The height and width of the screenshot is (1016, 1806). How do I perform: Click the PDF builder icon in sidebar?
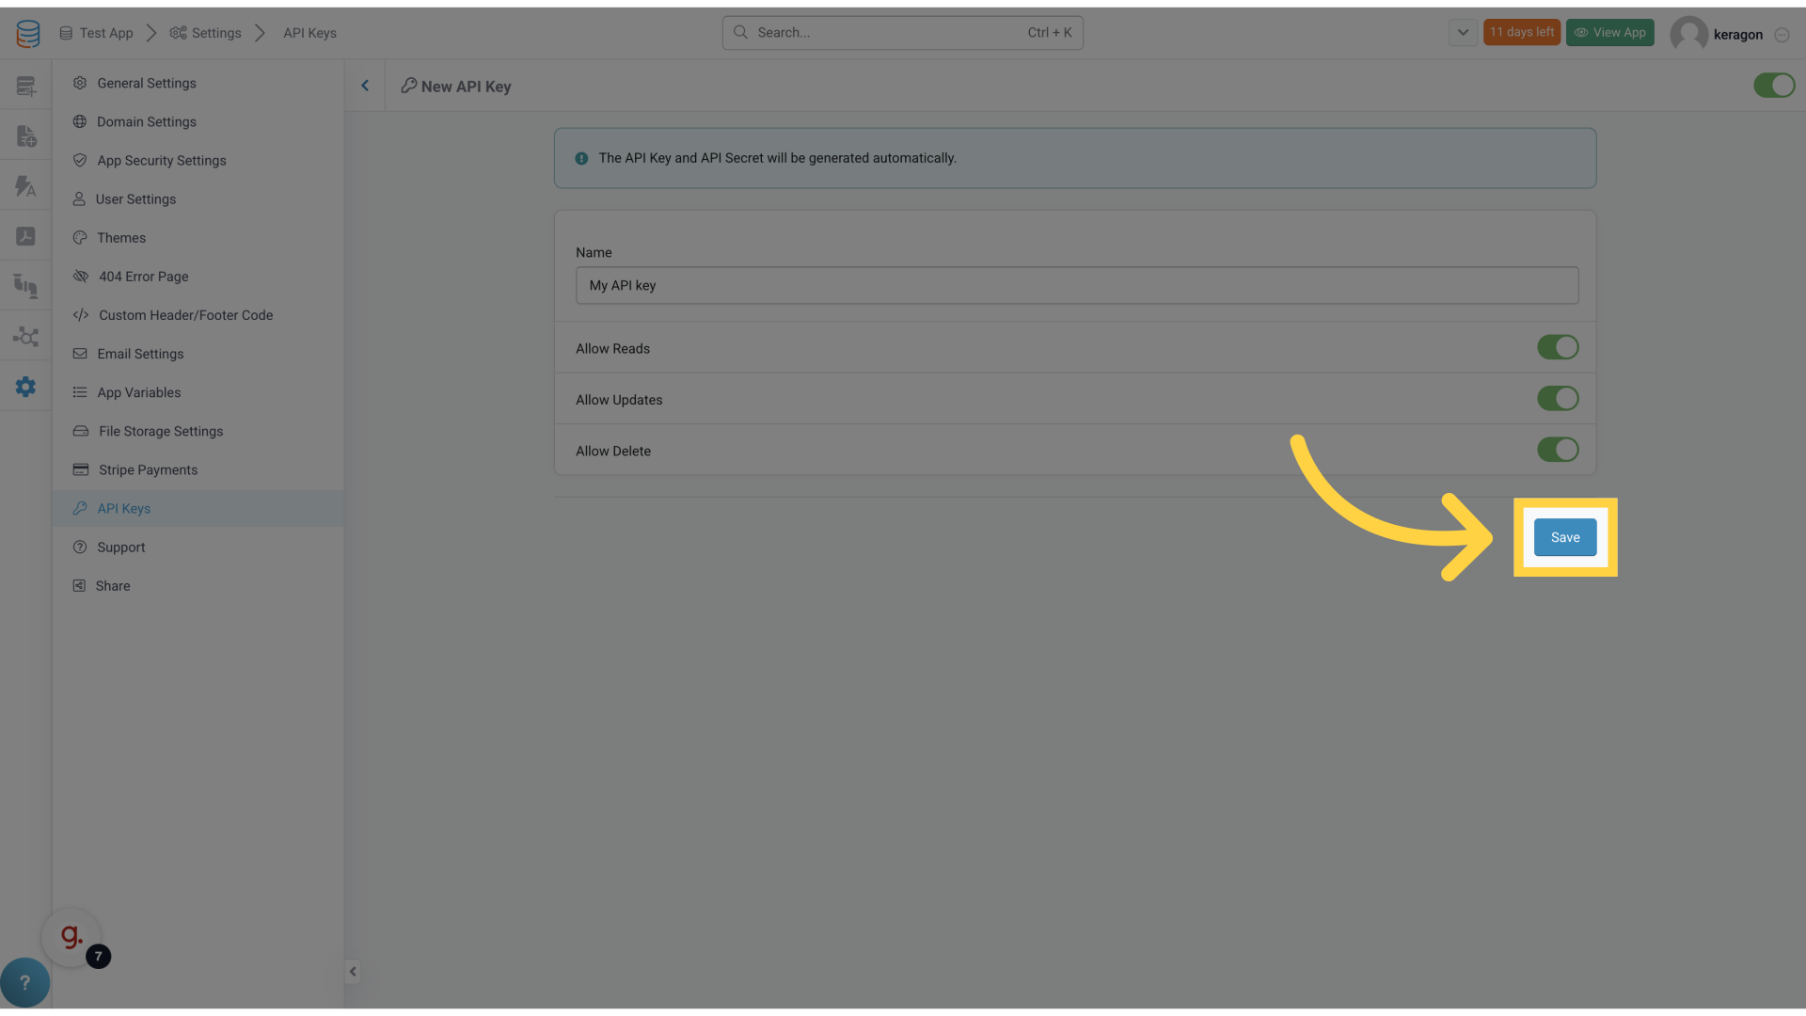(x=25, y=236)
